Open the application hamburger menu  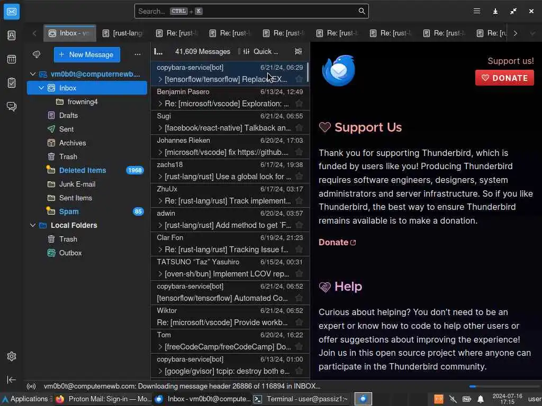click(x=477, y=11)
